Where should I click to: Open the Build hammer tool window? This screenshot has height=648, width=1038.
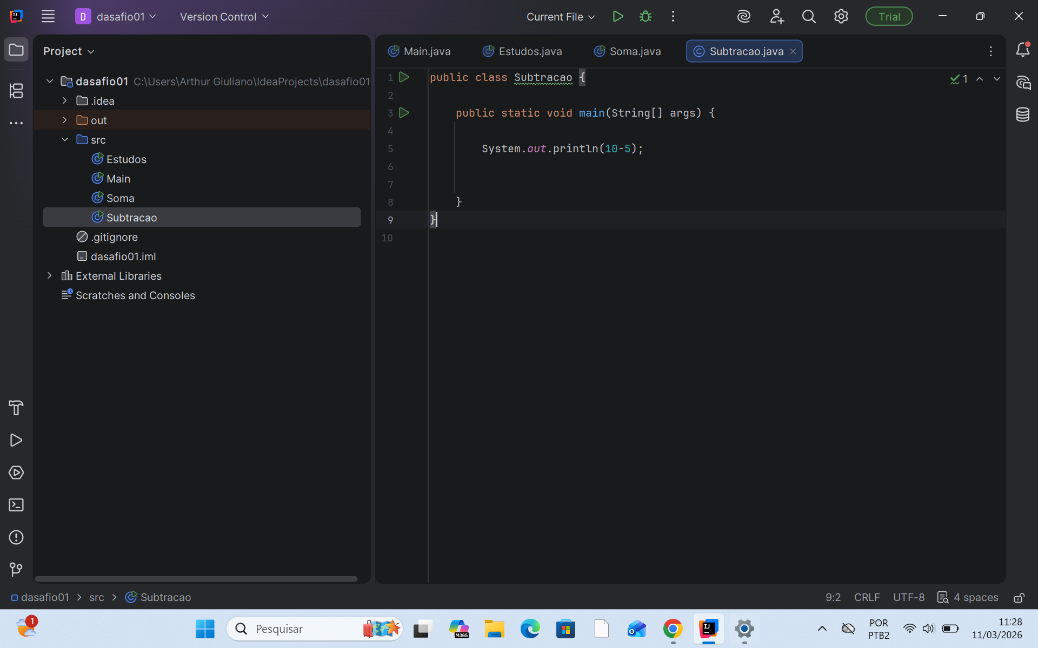[16, 408]
